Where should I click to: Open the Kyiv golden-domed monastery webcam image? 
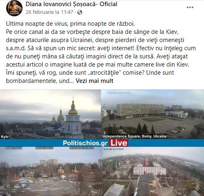[50, 114]
